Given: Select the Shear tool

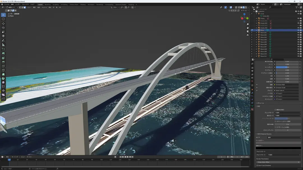Looking at the screenshot, I should click(3, 95).
